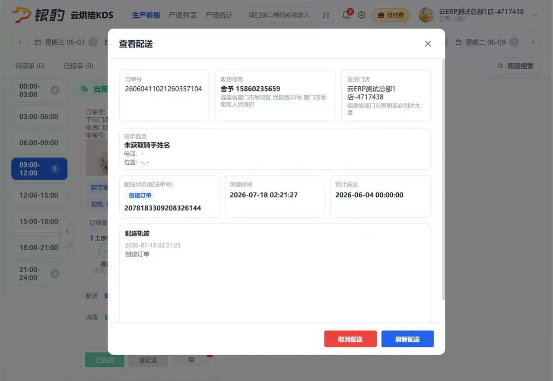Click the red 取消配送 button

[x=350, y=339]
